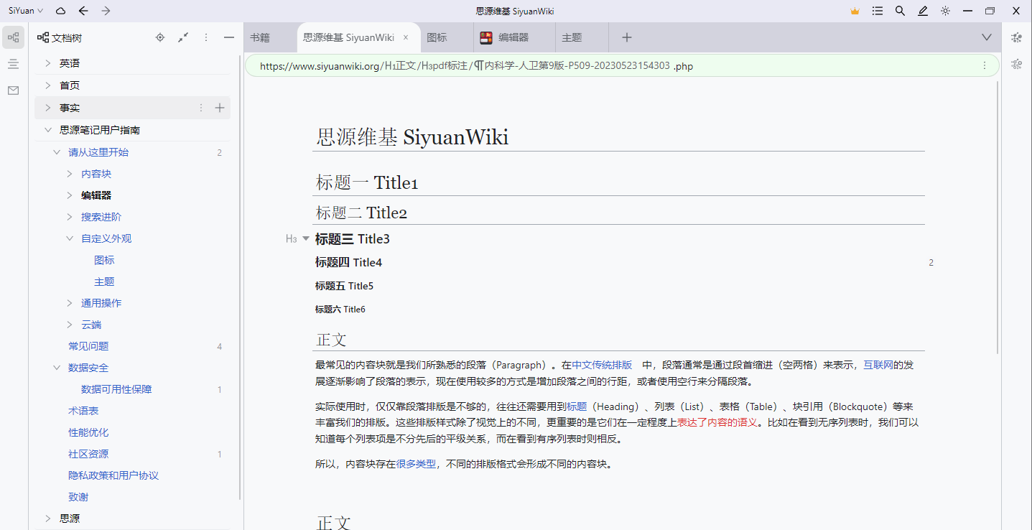Screen dimensions: 1032x530
Task: Toggle the right panel with chevron above editor
Action: click(986, 37)
